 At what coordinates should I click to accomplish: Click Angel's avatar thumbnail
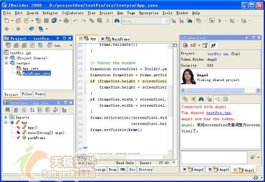[188, 77]
